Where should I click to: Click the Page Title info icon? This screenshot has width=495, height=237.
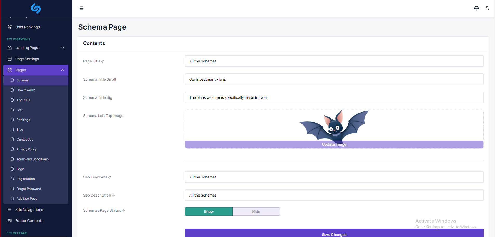tap(103, 61)
